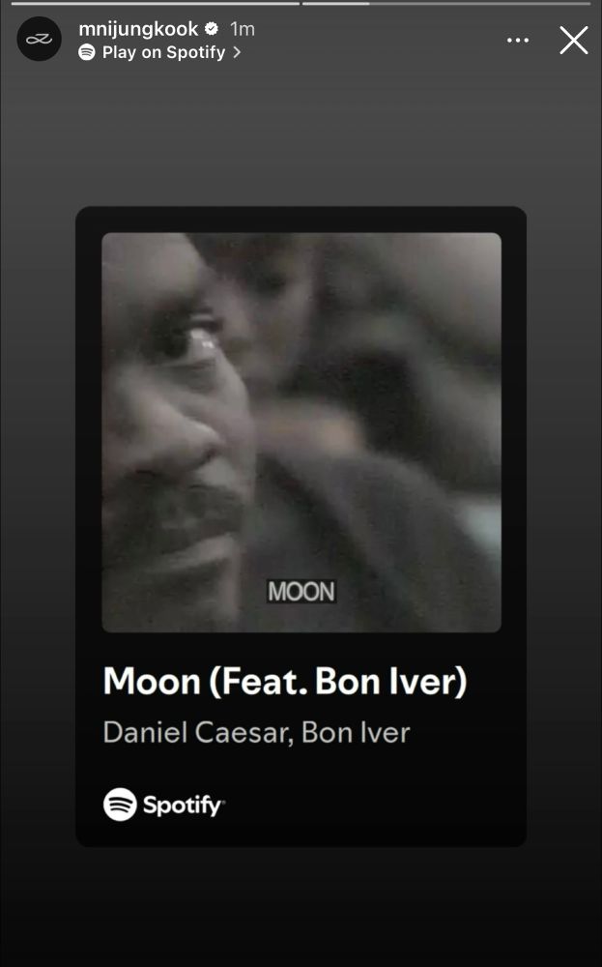
Task: Click the small Spotify icon in header
Action: click(x=87, y=52)
